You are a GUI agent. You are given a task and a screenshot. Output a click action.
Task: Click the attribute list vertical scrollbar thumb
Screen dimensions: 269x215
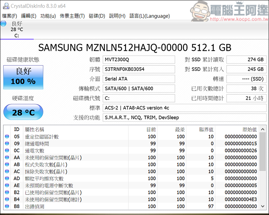(263, 152)
